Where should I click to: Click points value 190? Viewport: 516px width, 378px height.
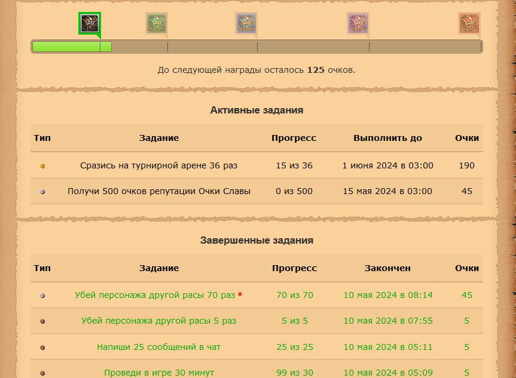(466, 165)
